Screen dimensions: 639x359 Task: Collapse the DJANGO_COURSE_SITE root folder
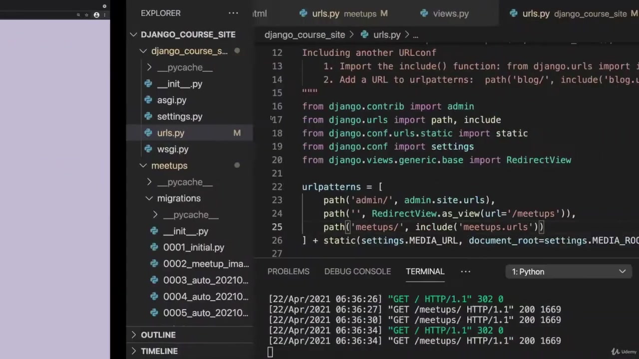[x=133, y=34]
